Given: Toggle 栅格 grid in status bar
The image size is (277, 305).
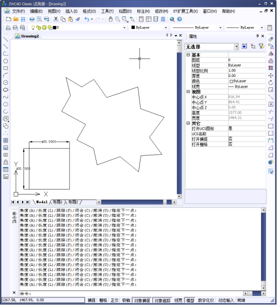Looking at the screenshot, I should pos(103,300).
